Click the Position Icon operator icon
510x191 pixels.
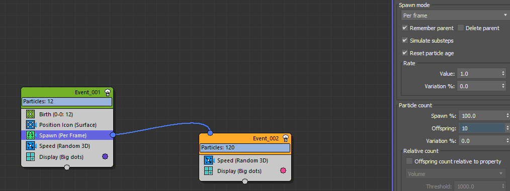(30, 124)
